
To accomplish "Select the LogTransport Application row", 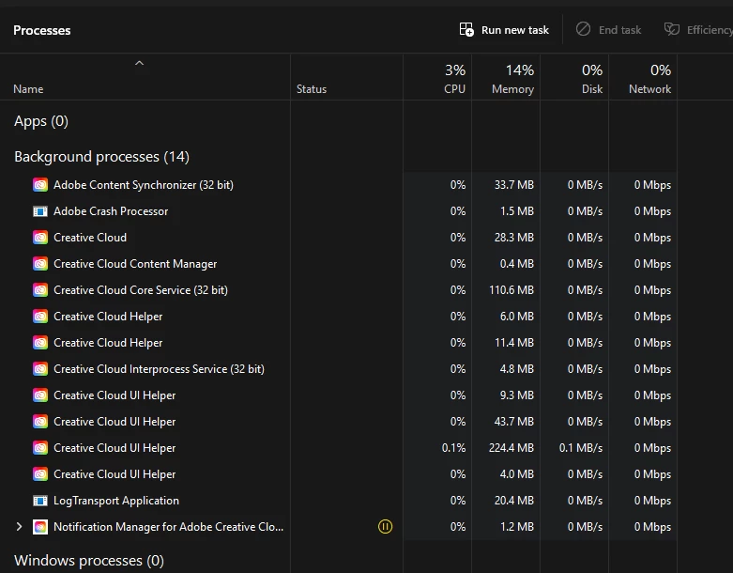I will [339, 501].
